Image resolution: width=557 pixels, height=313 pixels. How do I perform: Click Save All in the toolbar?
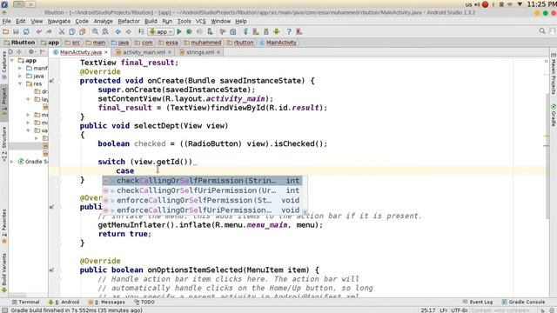16,32
